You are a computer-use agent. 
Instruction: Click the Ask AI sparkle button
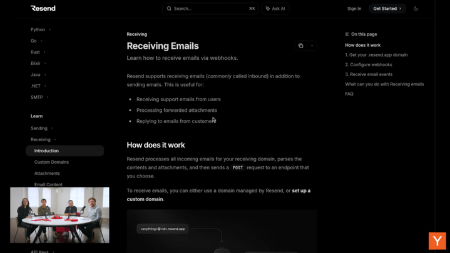coord(275,9)
